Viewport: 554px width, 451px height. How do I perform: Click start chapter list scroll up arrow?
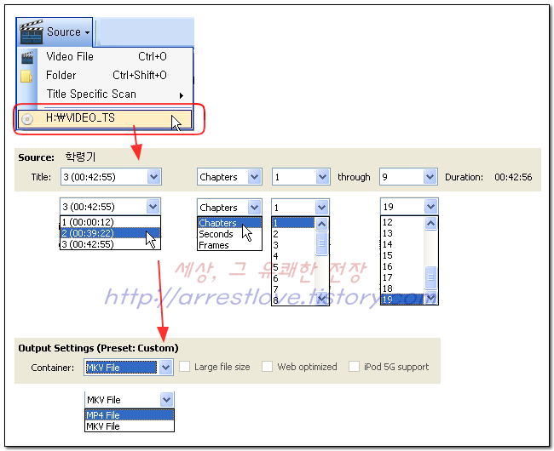point(321,224)
